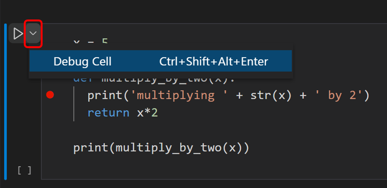Click the red breakpoint dot to remove it
387x188 pixels.
[50, 95]
